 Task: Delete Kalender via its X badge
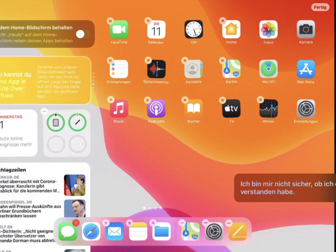tap(148, 20)
